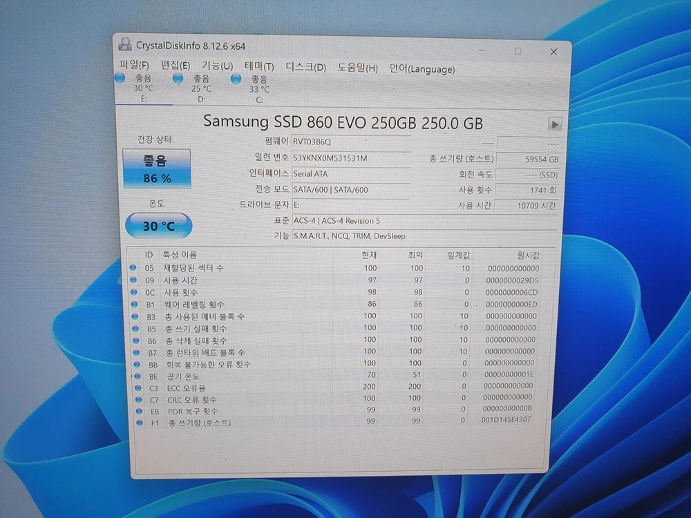Click the serial number field S3YKNX0M531531M
This screenshot has width=691, height=518.
point(351,158)
